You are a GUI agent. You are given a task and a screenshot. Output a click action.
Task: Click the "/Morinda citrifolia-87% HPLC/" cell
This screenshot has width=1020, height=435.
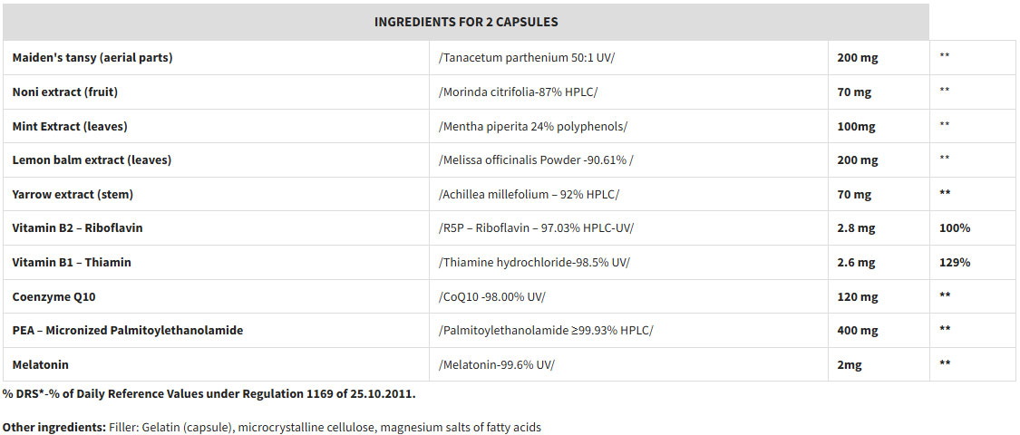[x=518, y=92]
